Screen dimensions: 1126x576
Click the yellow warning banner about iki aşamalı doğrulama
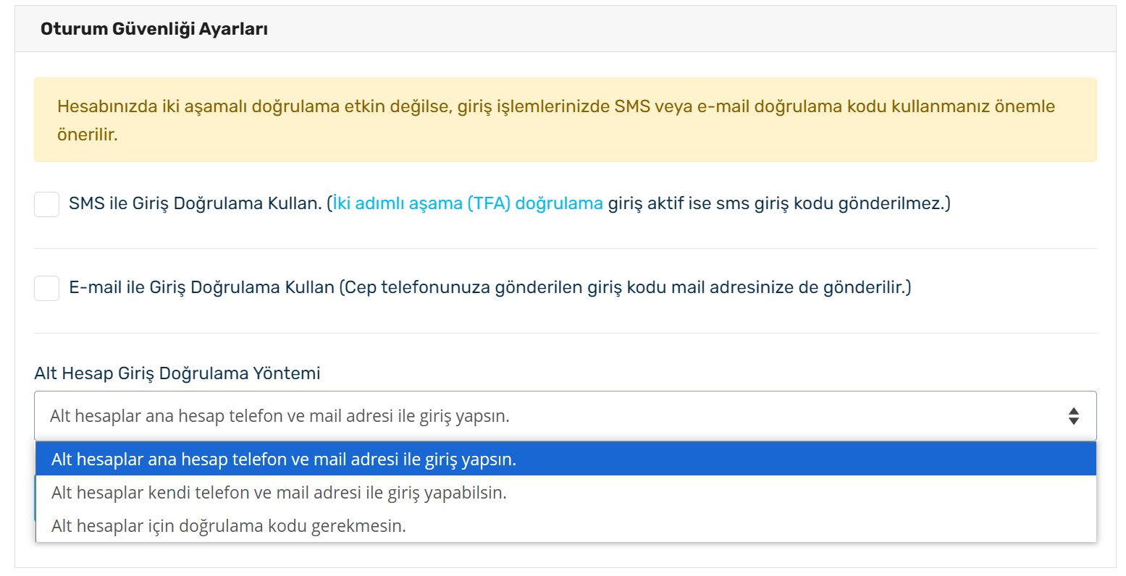pyautogui.click(x=565, y=119)
